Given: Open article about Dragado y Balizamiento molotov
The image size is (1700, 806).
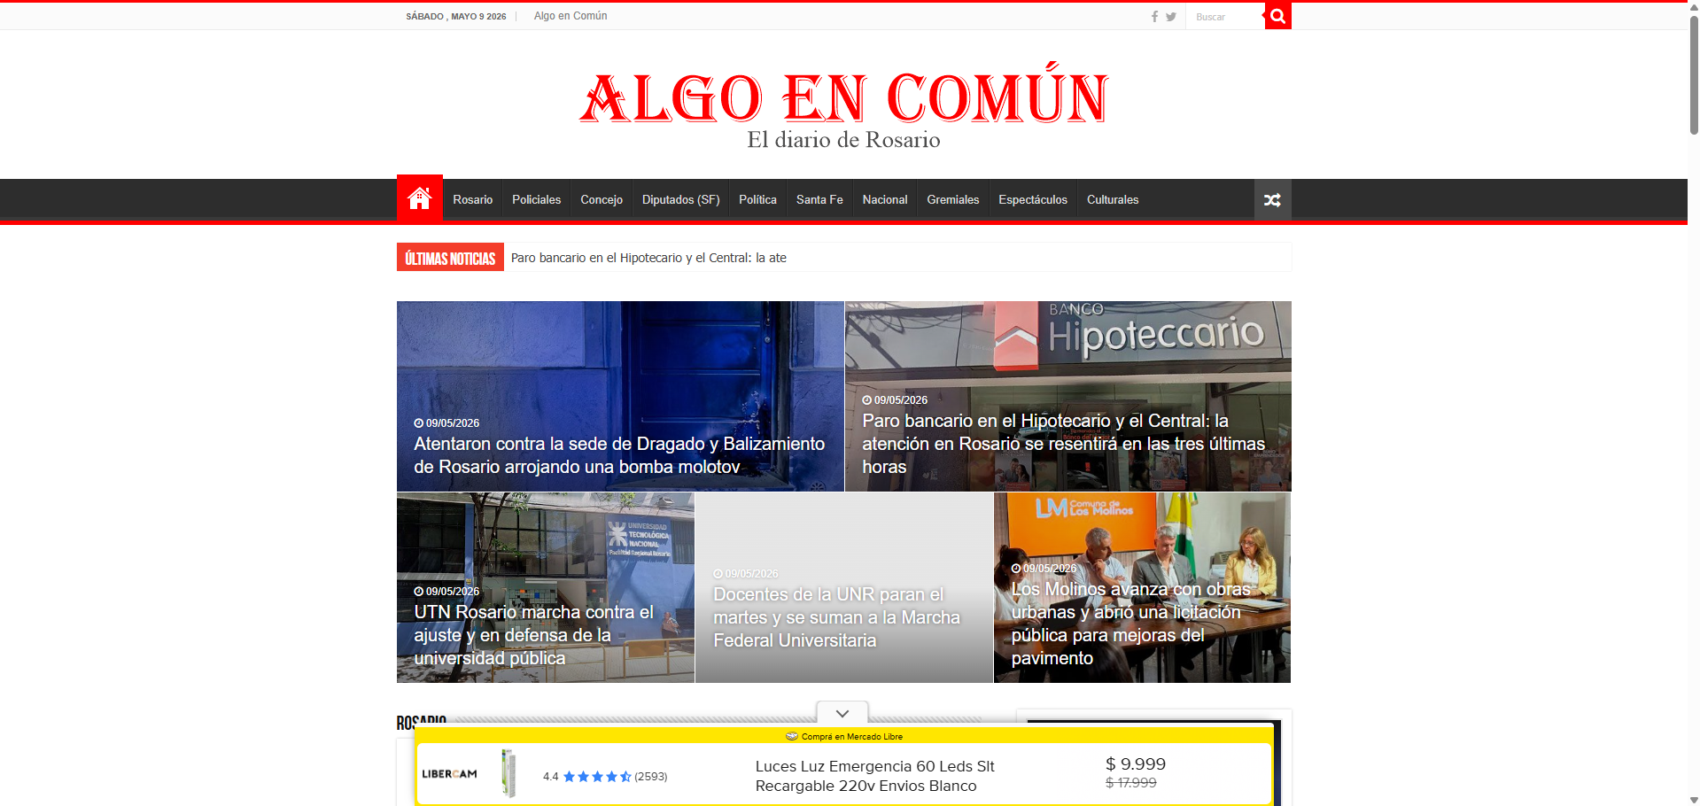Looking at the screenshot, I should coord(619,455).
